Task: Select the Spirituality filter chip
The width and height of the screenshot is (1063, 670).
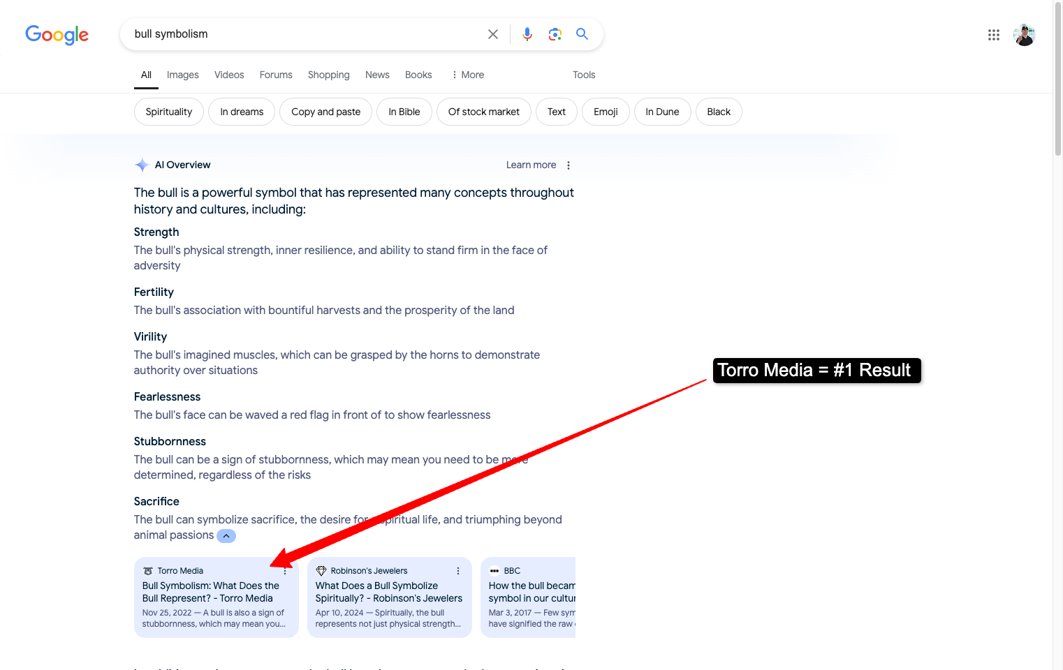Action: point(169,112)
